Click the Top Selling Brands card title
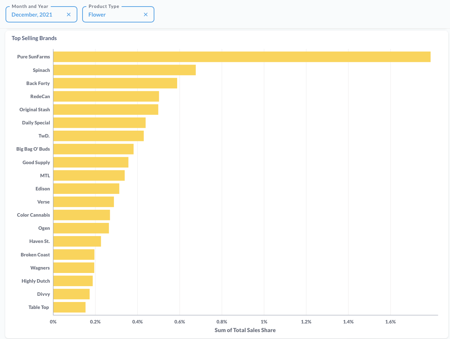The height and width of the screenshot is (339, 450). 34,38
